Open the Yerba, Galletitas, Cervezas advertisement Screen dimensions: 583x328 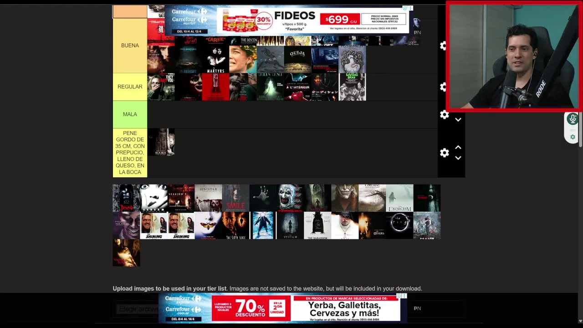pos(282,308)
